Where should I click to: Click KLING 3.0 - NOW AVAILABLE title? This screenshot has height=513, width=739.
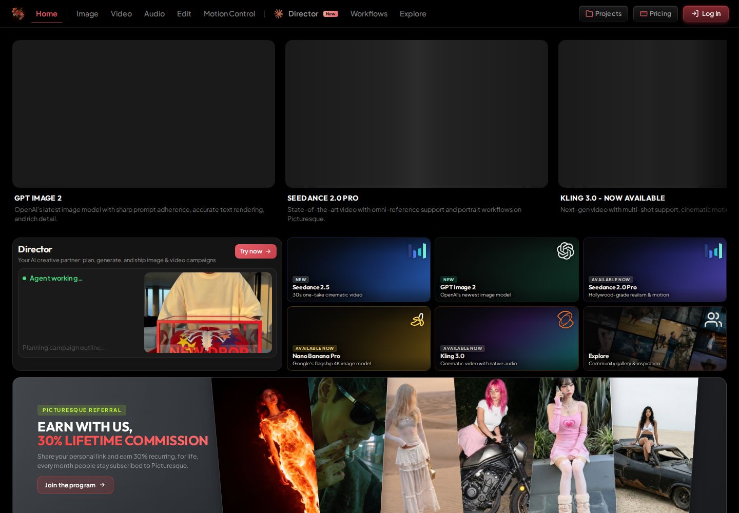(x=613, y=198)
